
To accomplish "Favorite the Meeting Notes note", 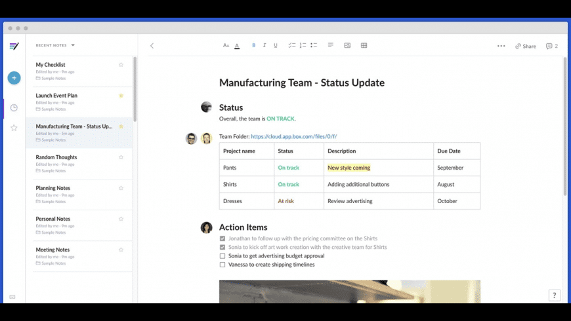I will (121, 250).
